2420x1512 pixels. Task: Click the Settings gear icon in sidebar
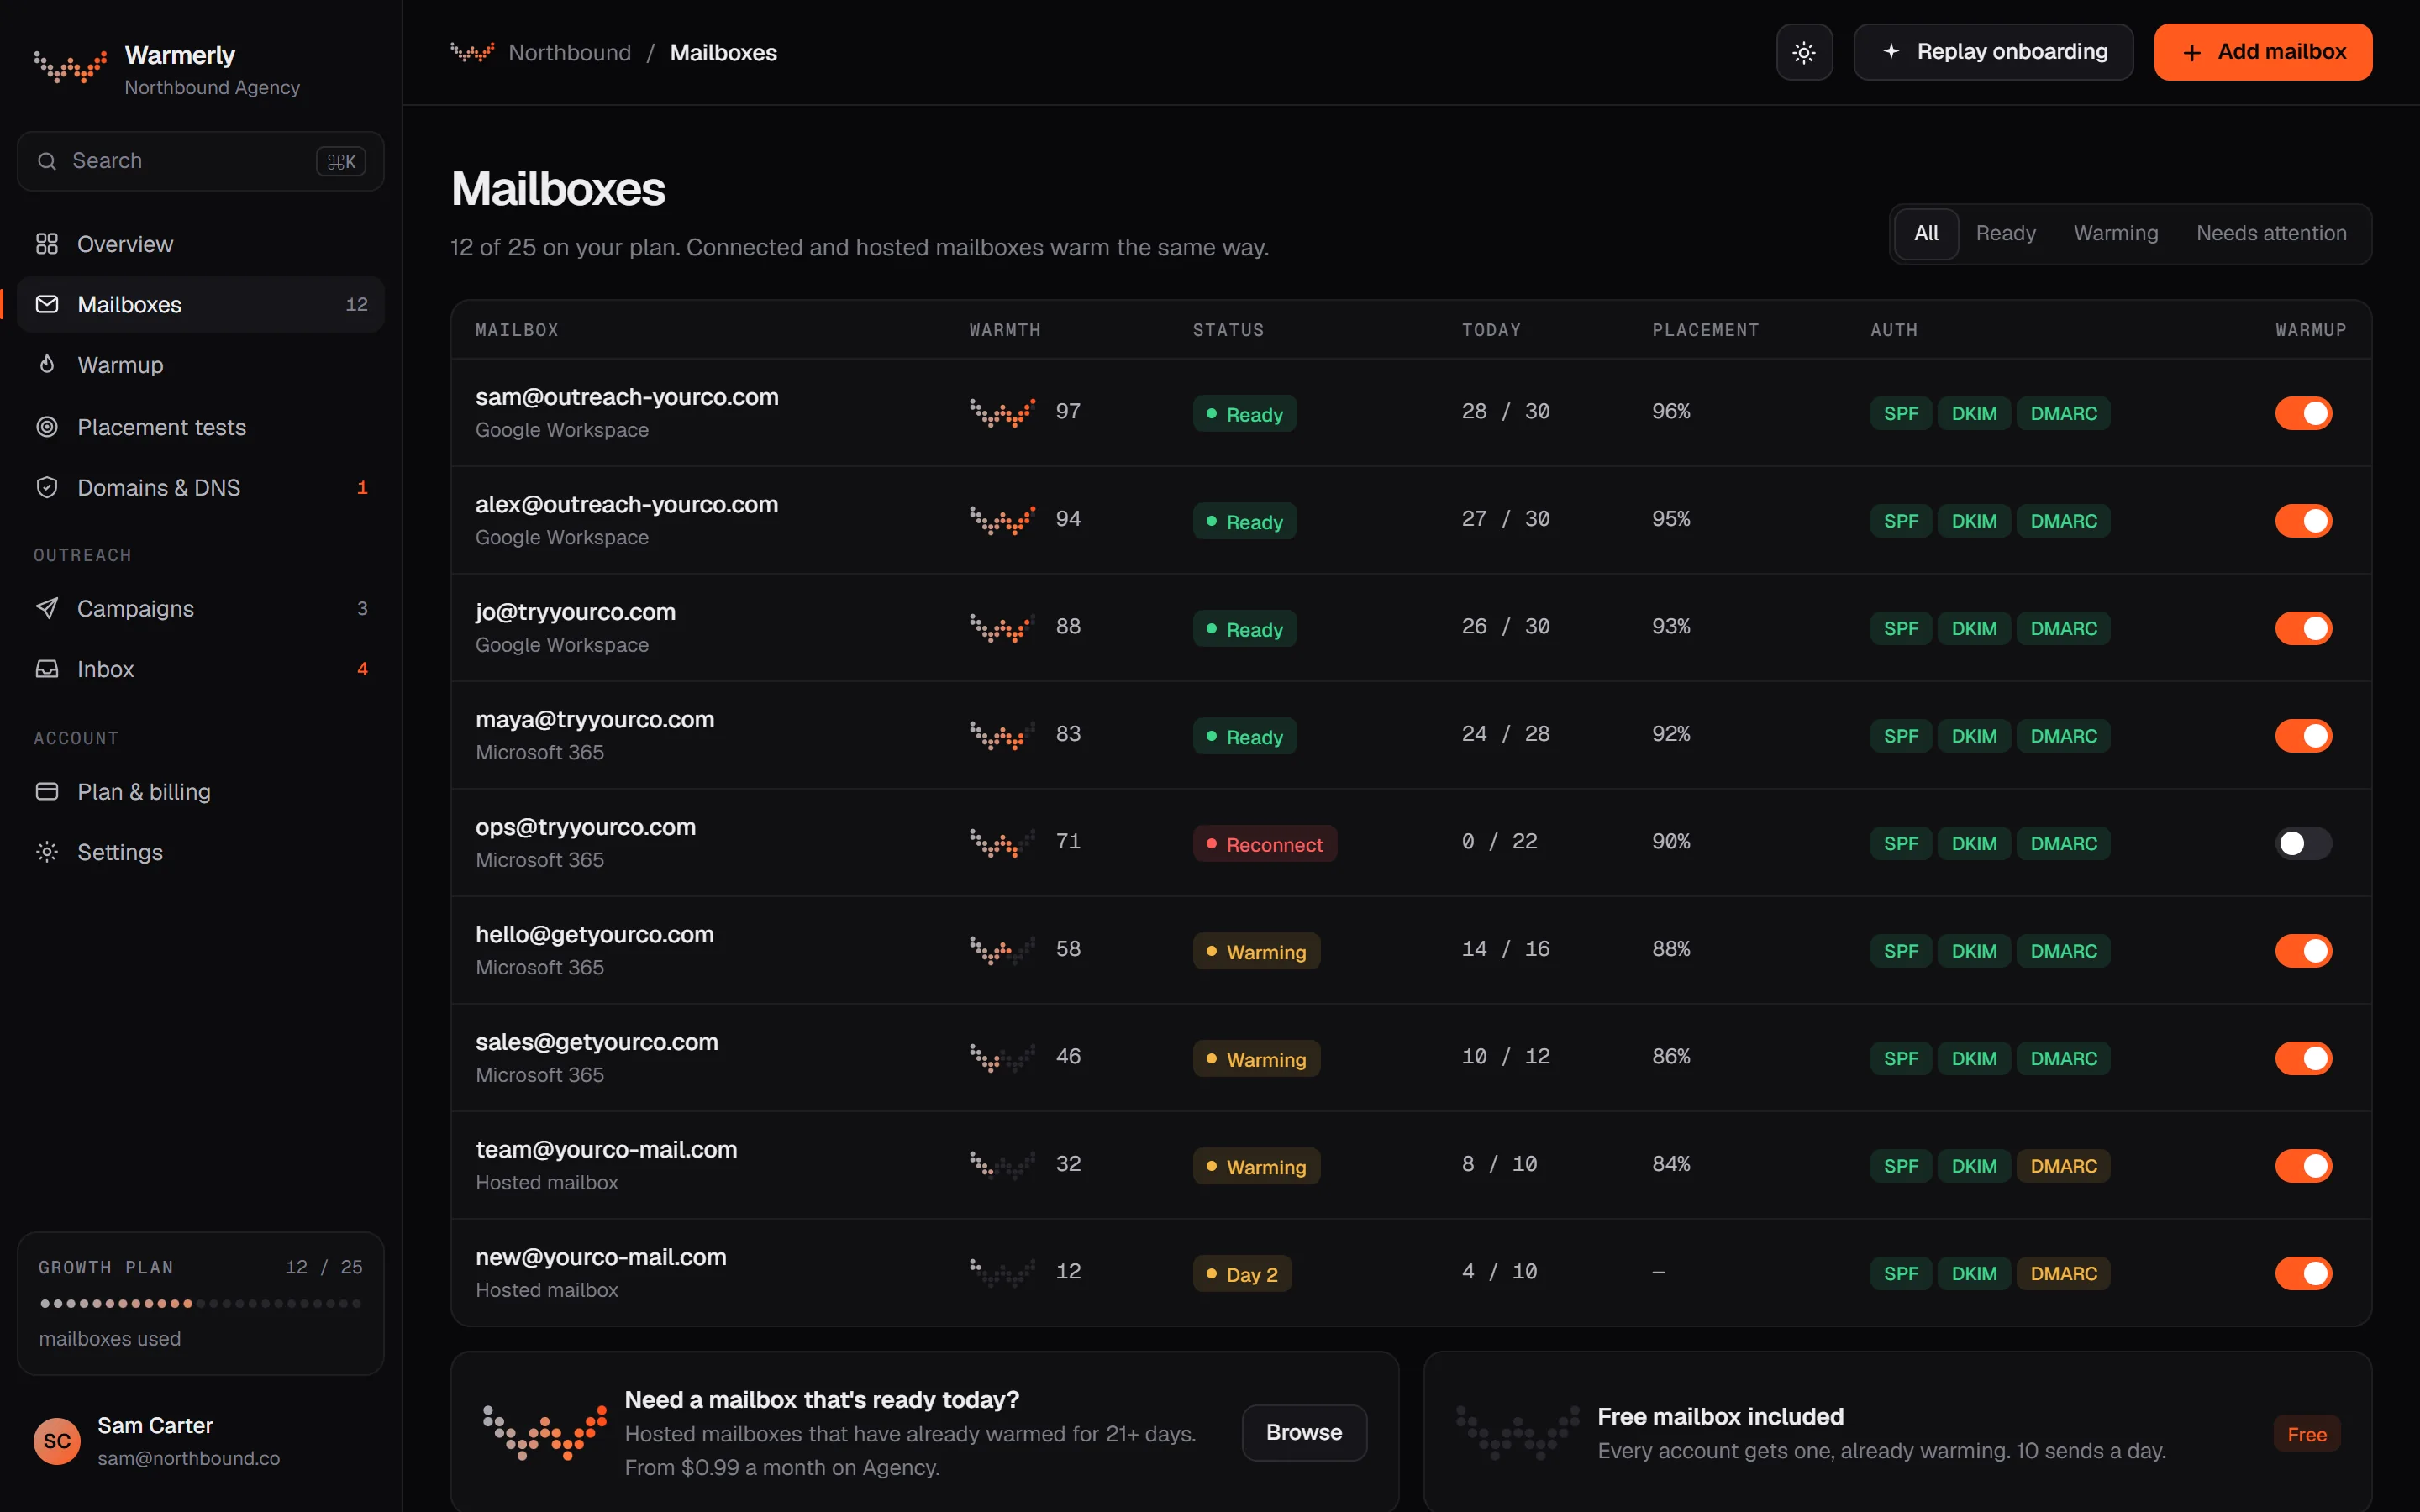[x=47, y=852]
